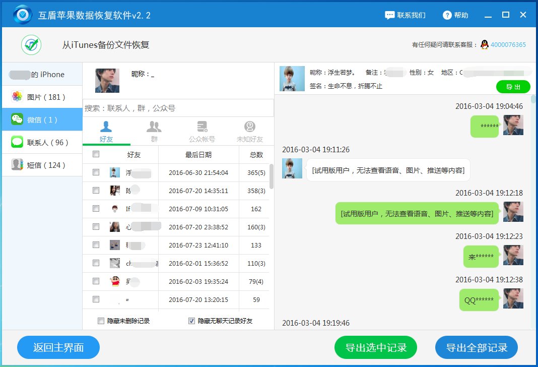The width and height of the screenshot is (538, 367).
Task: Check the friend row dated 2016-06-30 21:54:04
Action: [x=96, y=172]
